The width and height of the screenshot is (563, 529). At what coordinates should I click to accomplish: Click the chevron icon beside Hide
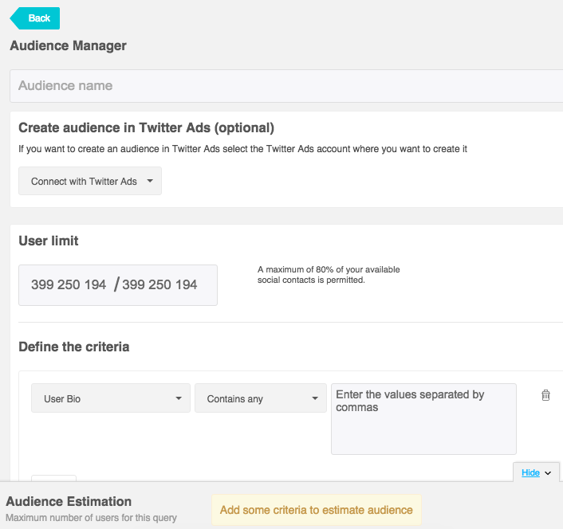(548, 473)
